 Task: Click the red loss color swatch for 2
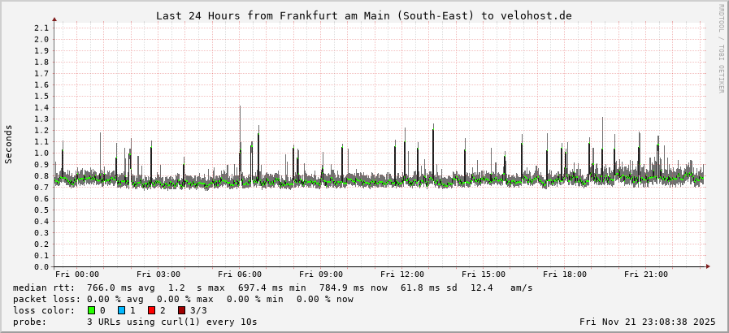point(151,310)
